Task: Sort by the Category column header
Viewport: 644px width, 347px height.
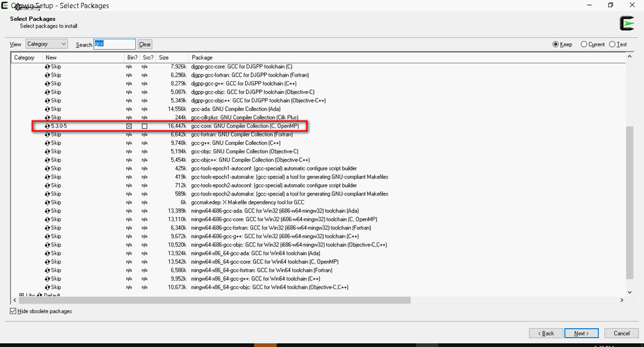Action: [26, 57]
